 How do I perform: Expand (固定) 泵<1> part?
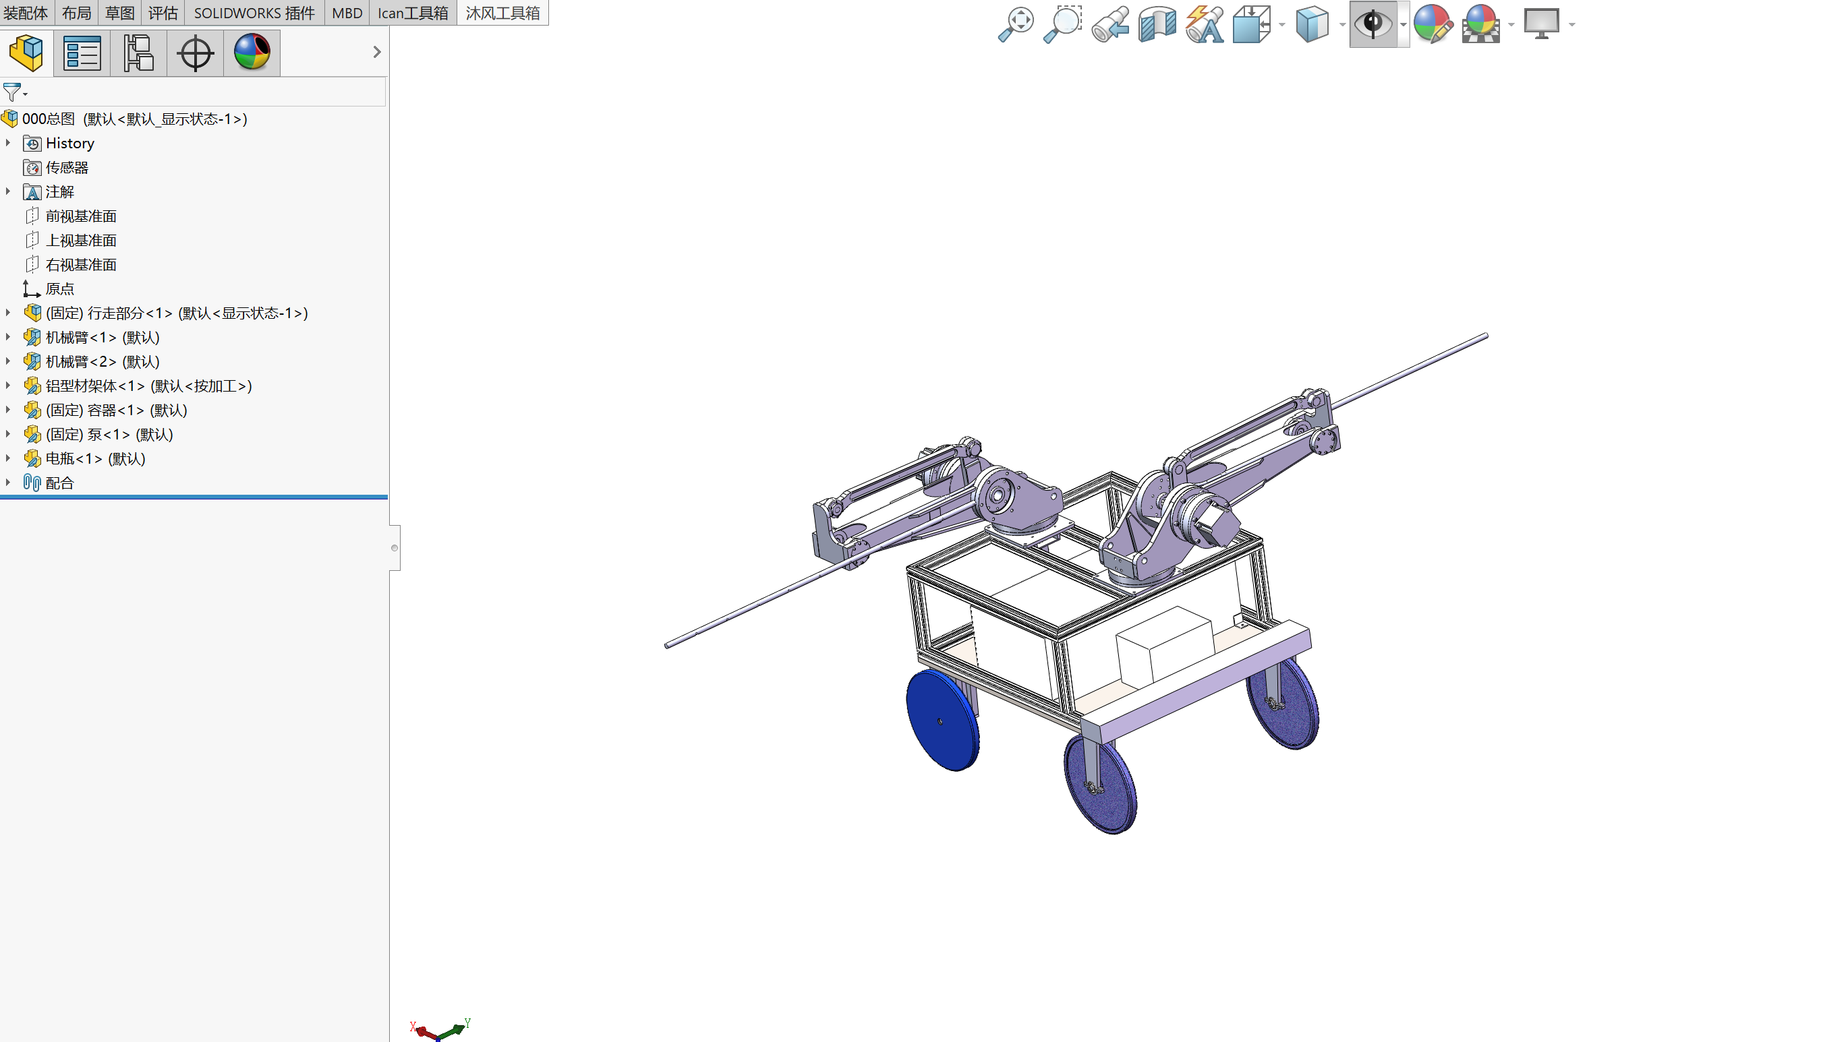(8, 435)
